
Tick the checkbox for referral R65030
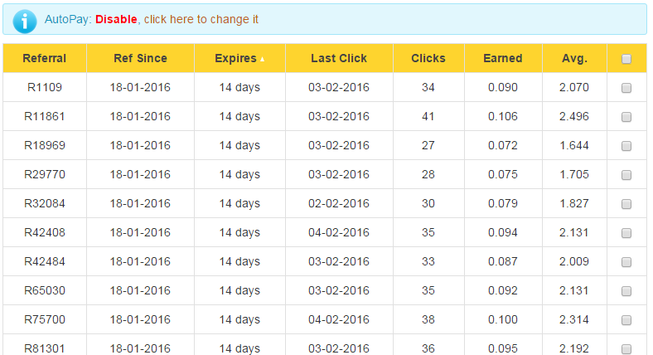pyautogui.click(x=626, y=291)
